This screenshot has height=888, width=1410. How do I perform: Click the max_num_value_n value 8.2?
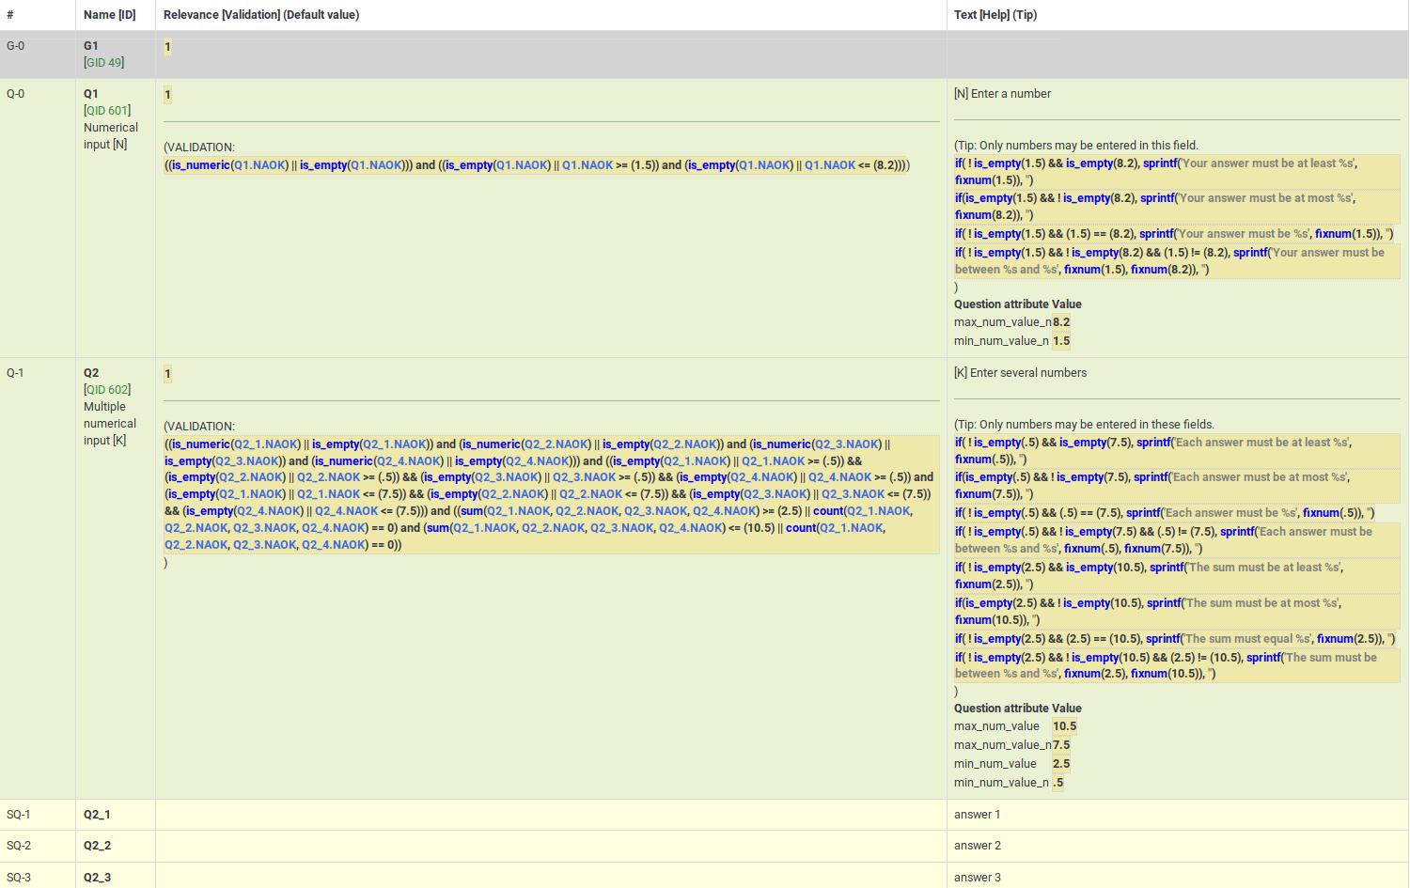[x=1061, y=321]
